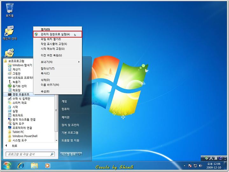Open 컴퓨터 in Start menu
Screen dimensions: 229x172
pyautogui.click(x=66, y=109)
